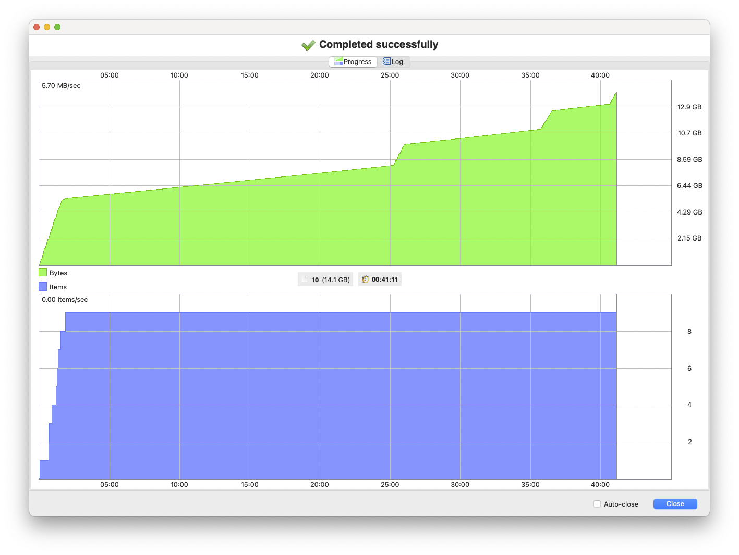Click the Bytes legend label
This screenshot has height=555, width=739.
pos(58,273)
